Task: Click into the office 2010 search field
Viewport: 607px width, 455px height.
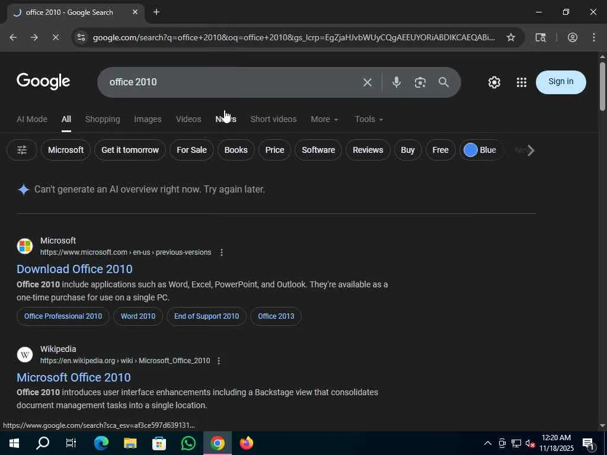Action: coord(232,82)
